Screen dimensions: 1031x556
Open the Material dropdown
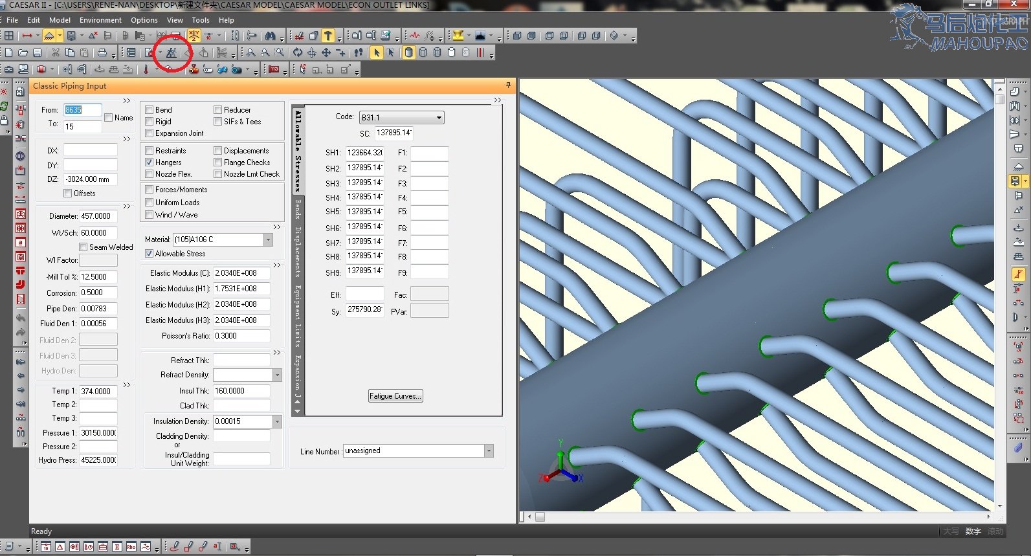coord(268,239)
